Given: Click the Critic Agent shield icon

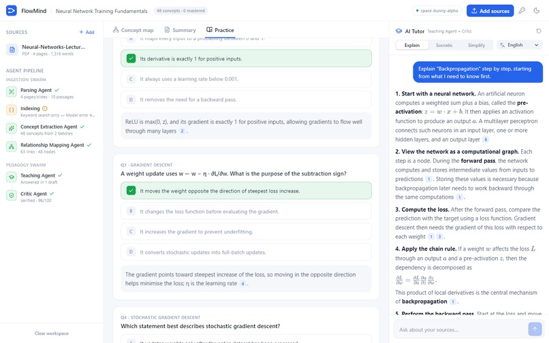Looking at the screenshot, I should (x=12, y=195).
